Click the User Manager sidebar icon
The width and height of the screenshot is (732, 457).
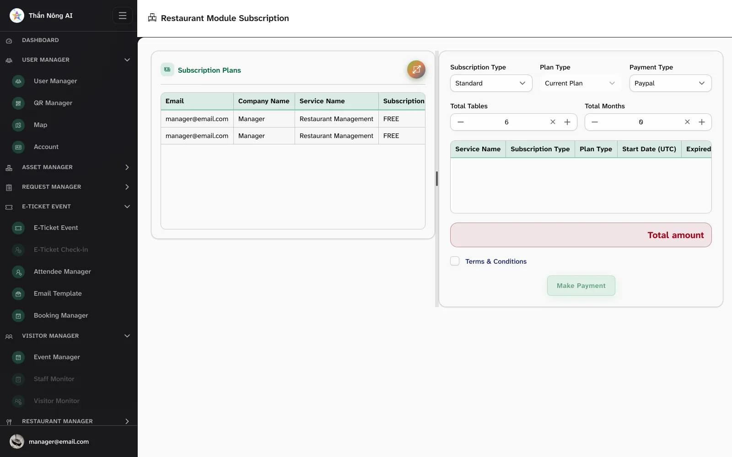pos(18,81)
